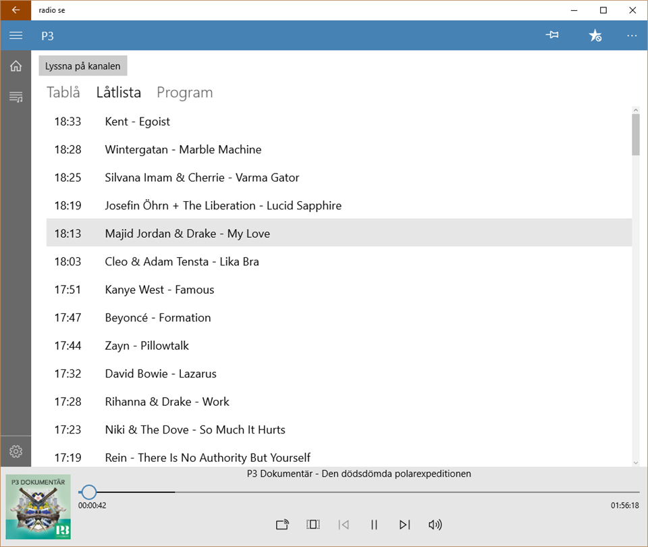The image size is (648, 547).
Task: Click the P3 Dokumentär album thumbnail
Action: click(x=38, y=507)
